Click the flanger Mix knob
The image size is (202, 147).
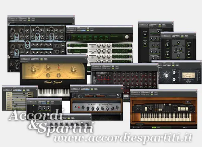(x=189, y=55)
